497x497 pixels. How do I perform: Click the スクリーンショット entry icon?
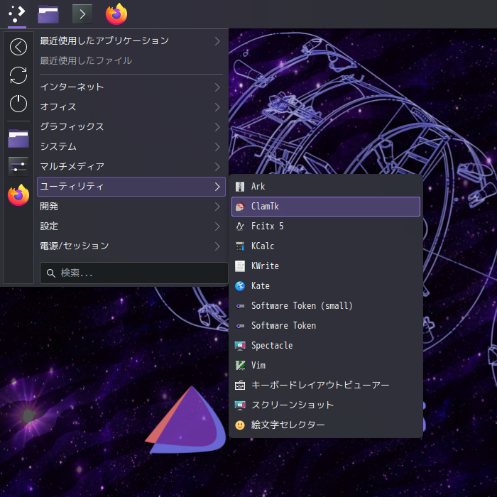click(240, 405)
